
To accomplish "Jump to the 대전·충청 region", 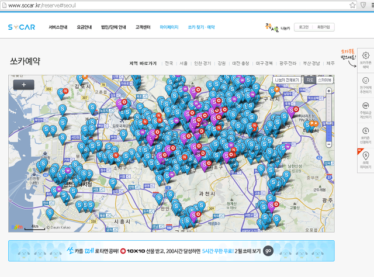I will click(241, 63).
